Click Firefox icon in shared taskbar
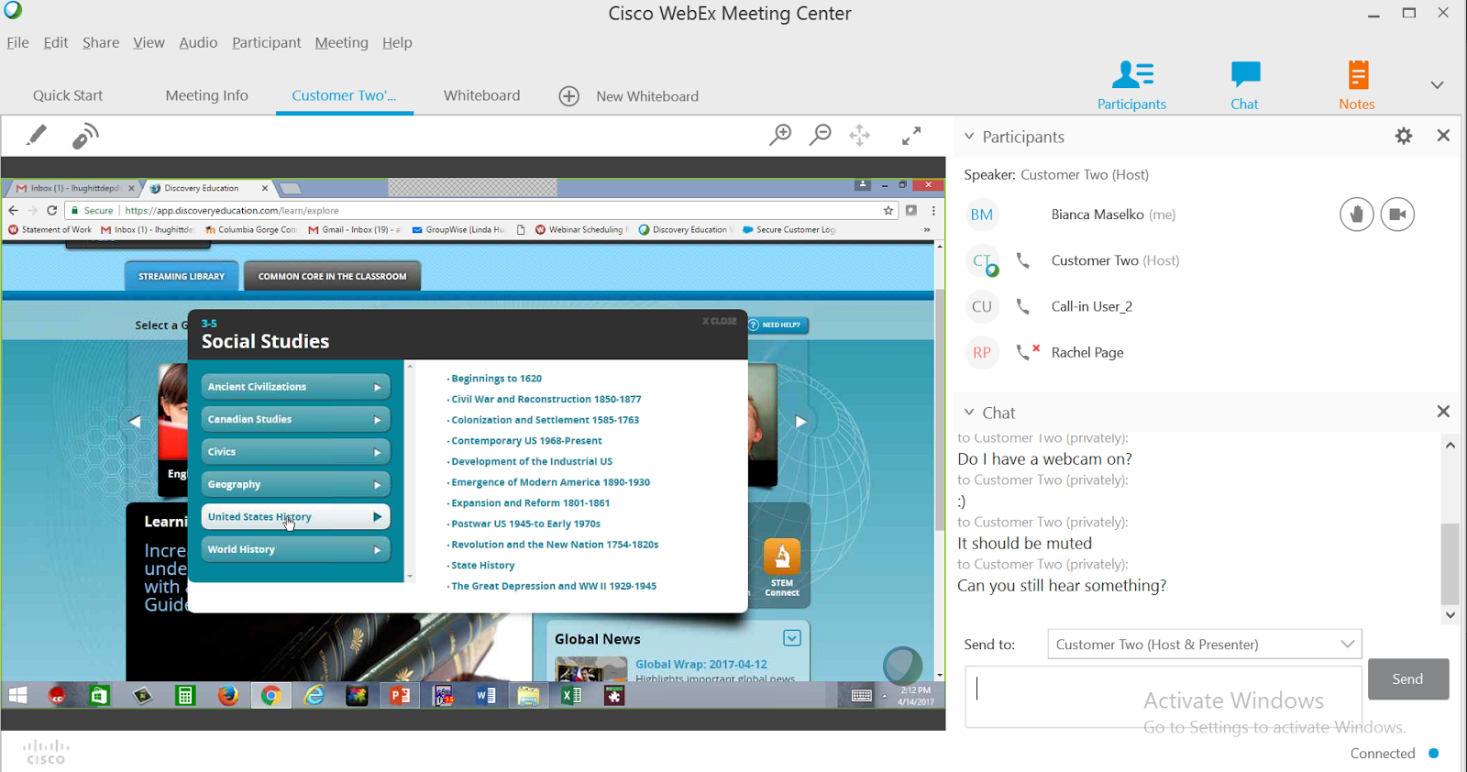1467x772 pixels. 228,696
